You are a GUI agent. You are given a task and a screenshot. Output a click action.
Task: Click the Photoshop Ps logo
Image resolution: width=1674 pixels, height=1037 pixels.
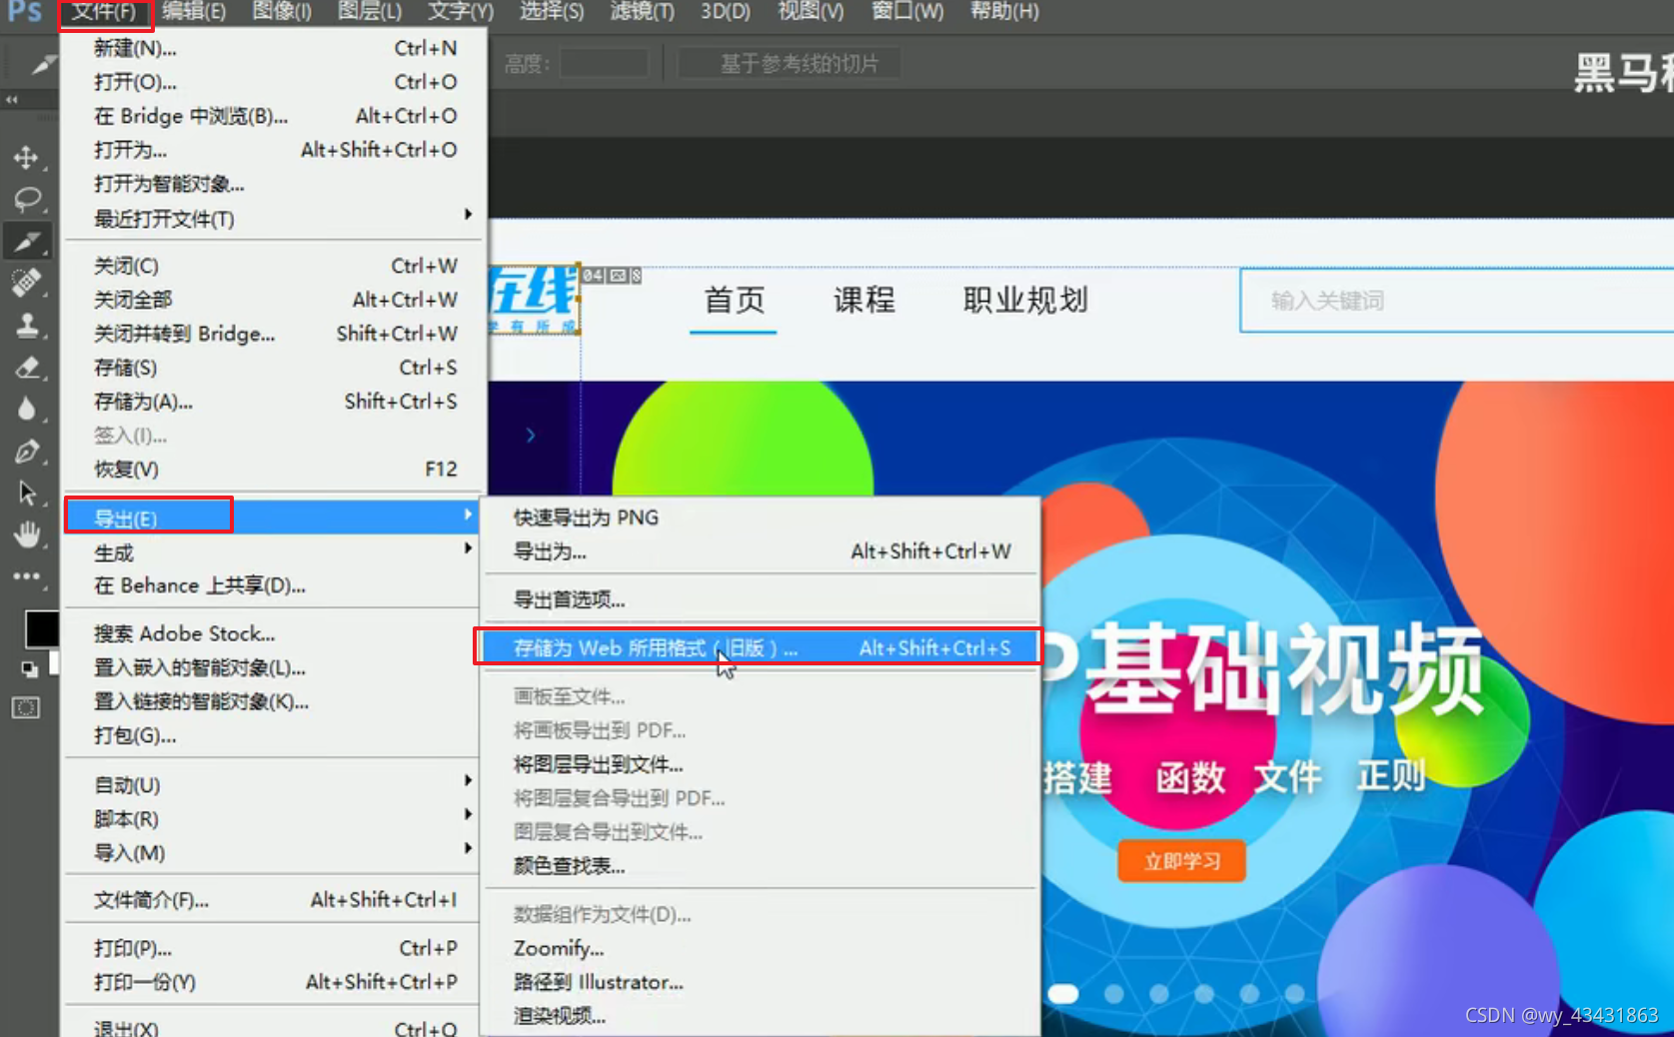(x=25, y=12)
